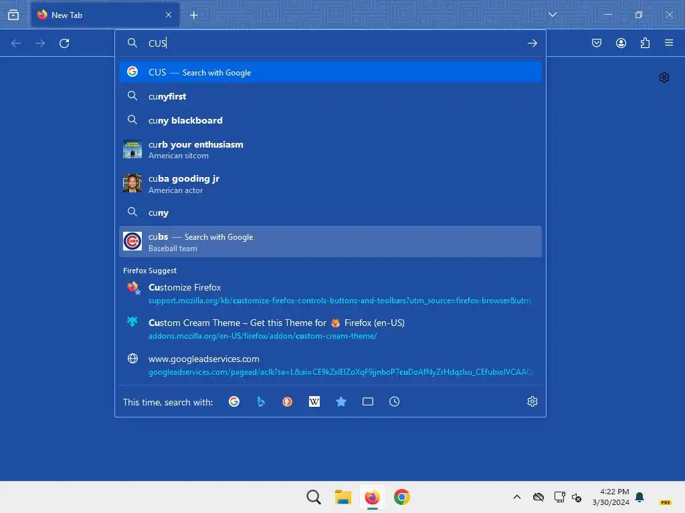Select cubs Baseball team suggestion
This screenshot has width=685, height=513.
click(x=330, y=242)
